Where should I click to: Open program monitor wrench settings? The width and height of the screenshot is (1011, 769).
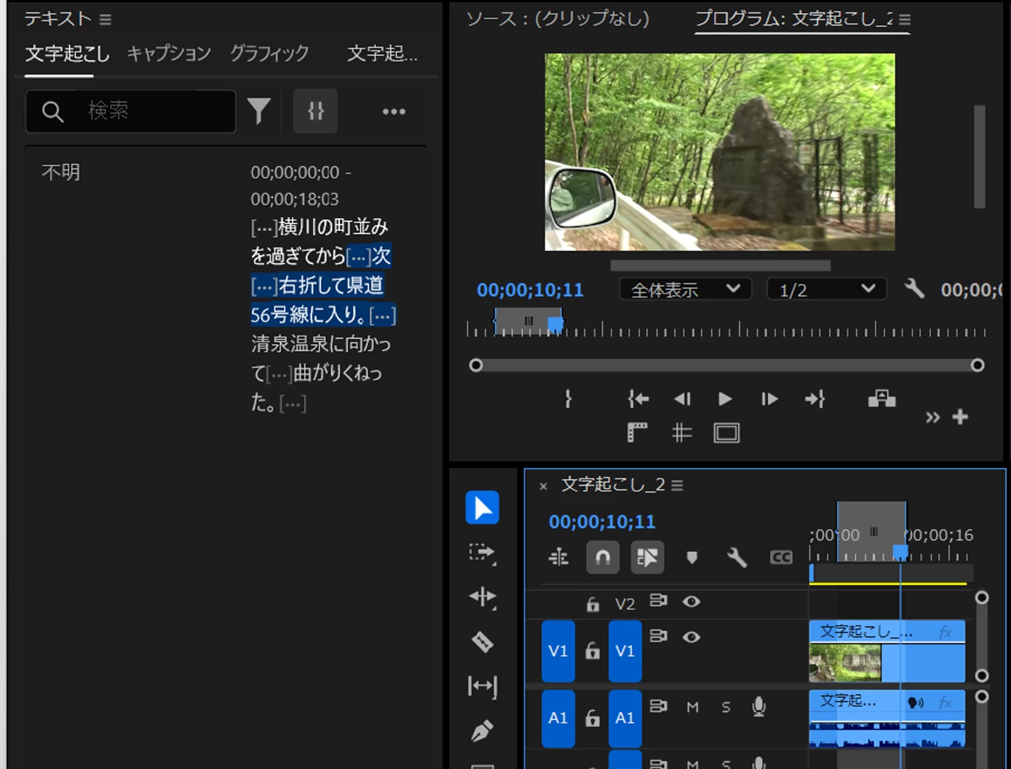click(x=914, y=289)
